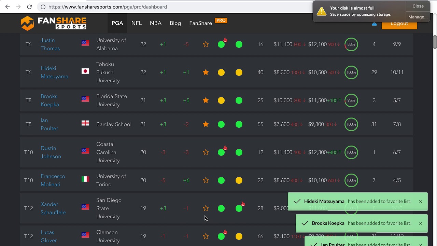437x246 pixels.
Task: Add Lucas Glover to favorites star
Action: (x=206, y=236)
